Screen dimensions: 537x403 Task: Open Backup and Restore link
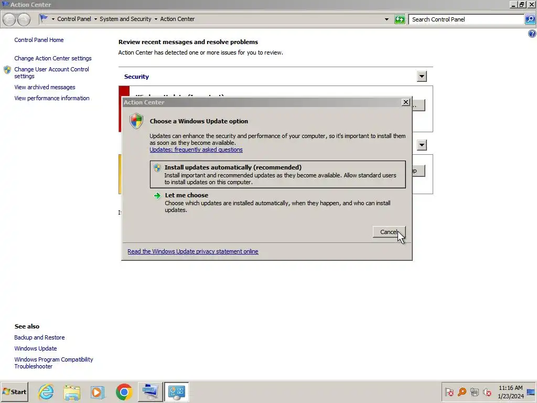pos(39,337)
